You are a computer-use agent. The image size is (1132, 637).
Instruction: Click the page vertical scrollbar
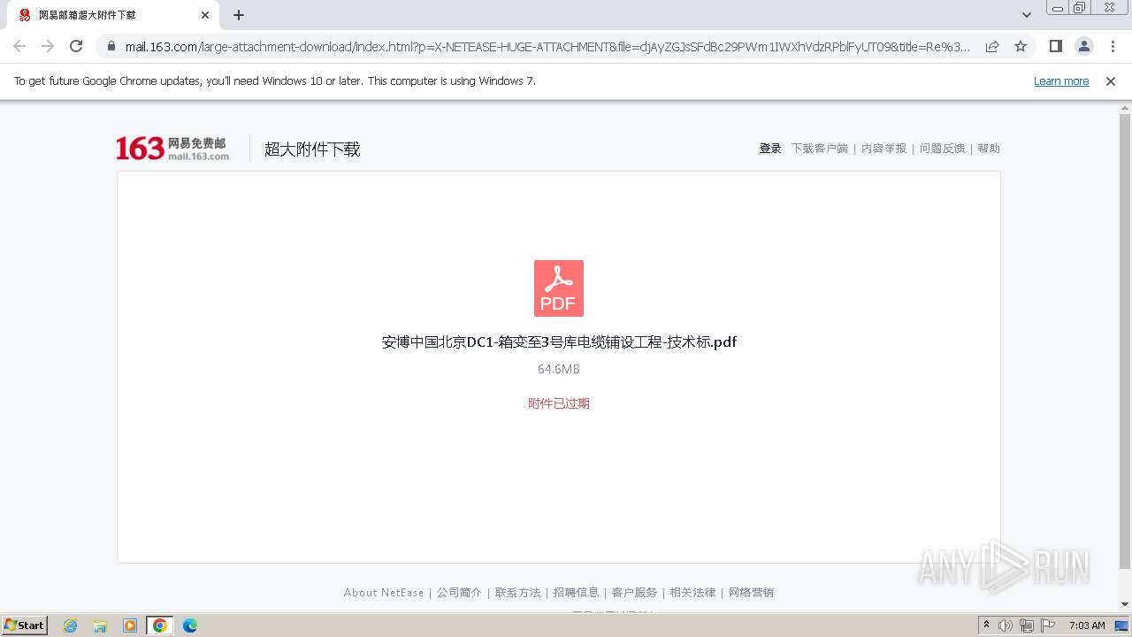click(1125, 341)
